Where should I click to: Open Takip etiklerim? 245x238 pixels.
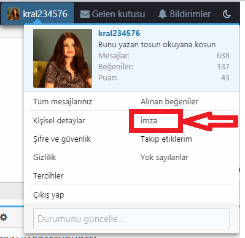point(166,139)
